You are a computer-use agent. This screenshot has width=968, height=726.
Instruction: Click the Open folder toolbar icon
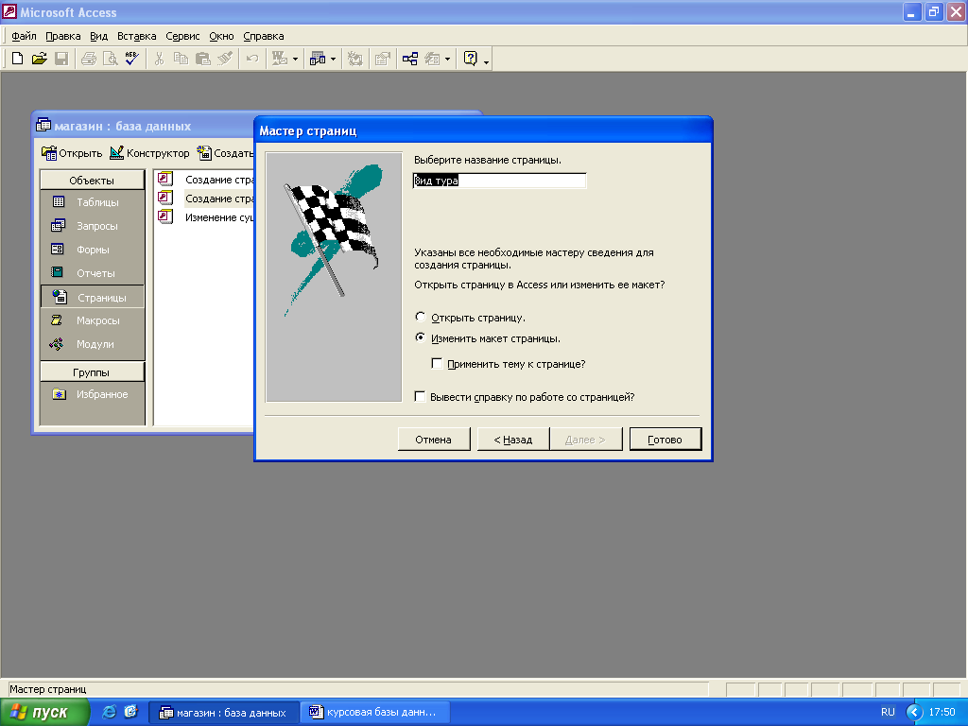[39, 59]
